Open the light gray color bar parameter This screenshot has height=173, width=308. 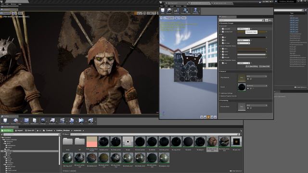coord(251,54)
